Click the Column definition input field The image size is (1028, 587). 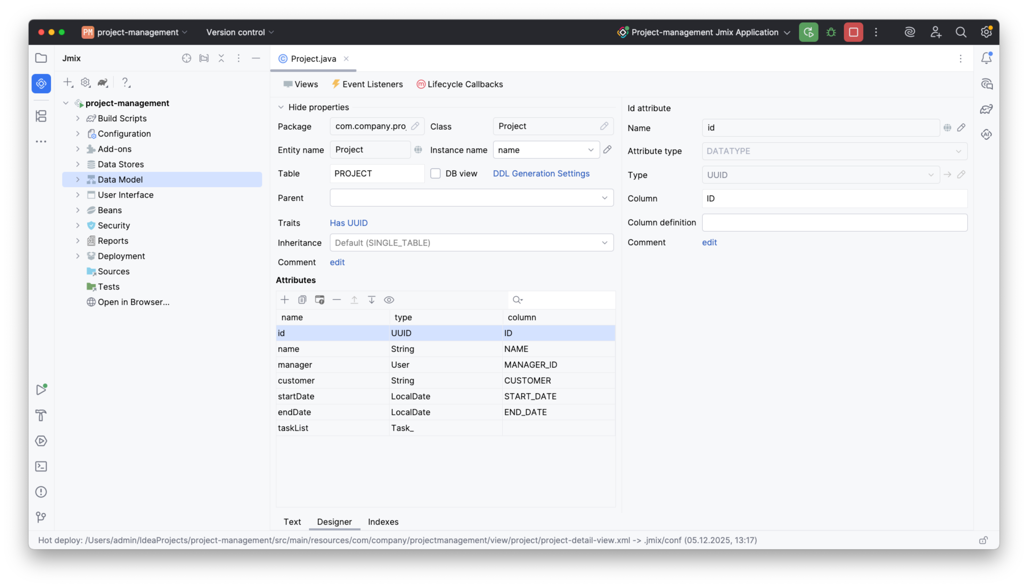pos(834,223)
